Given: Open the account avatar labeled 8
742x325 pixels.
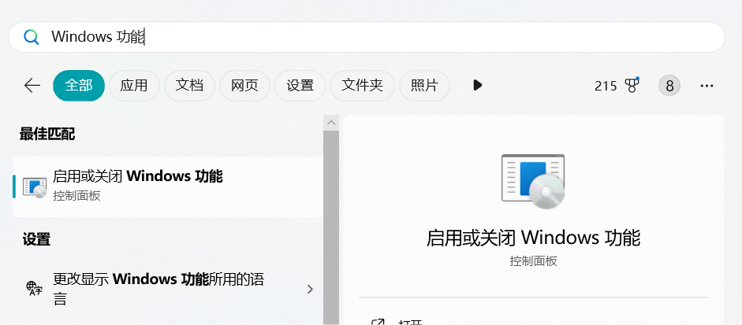Looking at the screenshot, I should [x=669, y=86].
